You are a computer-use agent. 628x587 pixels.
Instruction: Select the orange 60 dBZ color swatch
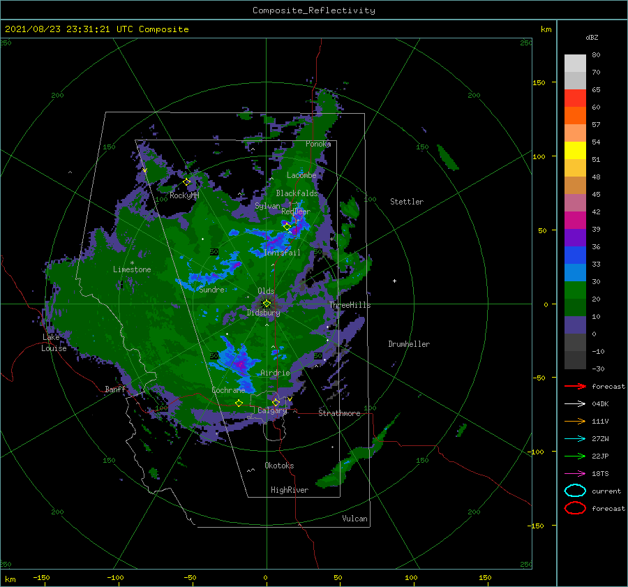[x=575, y=115]
